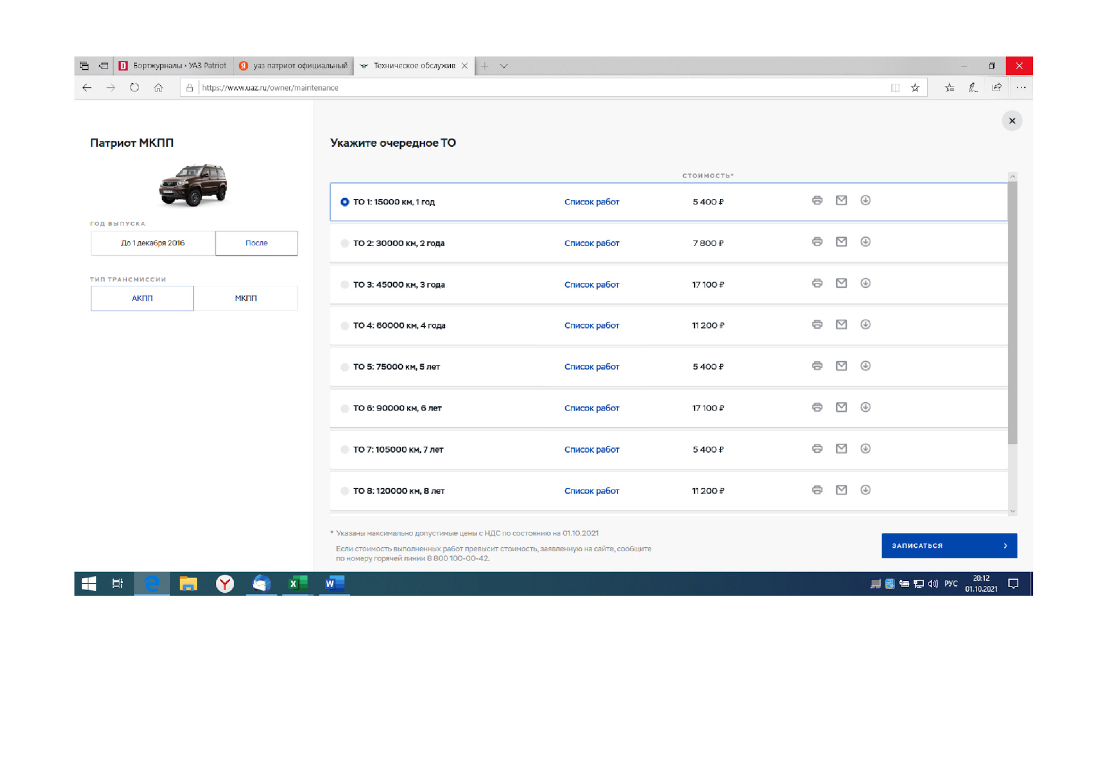Refresh the browser page

click(x=134, y=88)
